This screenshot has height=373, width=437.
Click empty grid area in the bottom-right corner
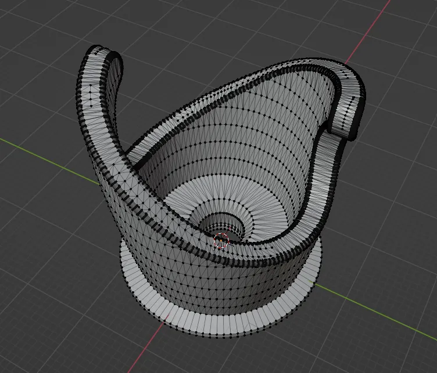(x=401, y=348)
